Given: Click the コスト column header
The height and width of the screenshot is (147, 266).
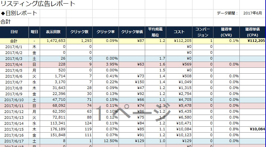Looking at the screenshot, I should click(x=179, y=32).
